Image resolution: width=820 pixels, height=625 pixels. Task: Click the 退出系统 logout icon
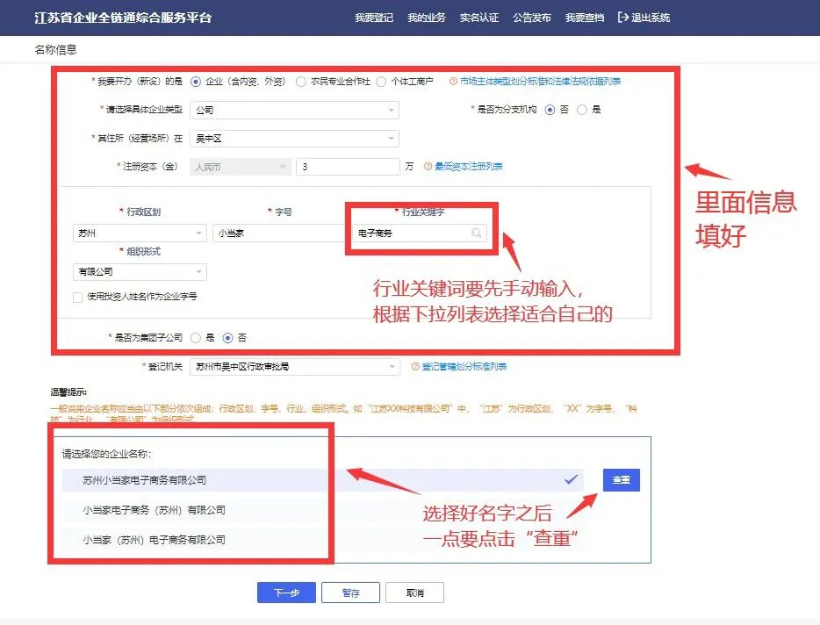point(623,18)
